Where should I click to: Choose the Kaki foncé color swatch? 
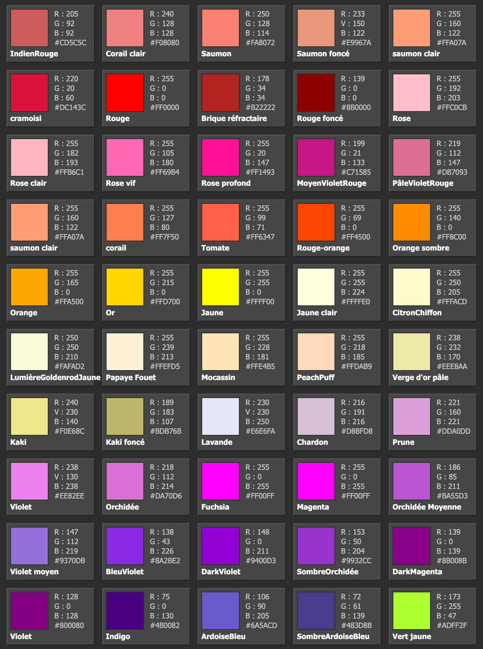pos(125,416)
